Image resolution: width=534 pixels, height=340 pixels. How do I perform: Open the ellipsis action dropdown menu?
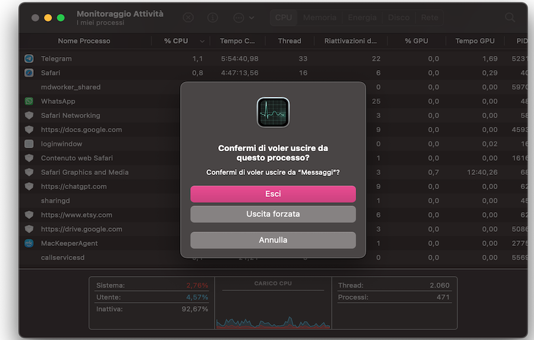(x=243, y=18)
